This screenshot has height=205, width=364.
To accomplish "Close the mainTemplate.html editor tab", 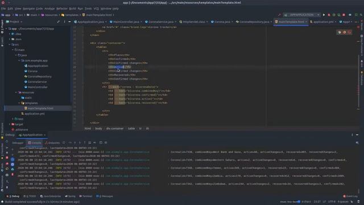I will 306,22.
